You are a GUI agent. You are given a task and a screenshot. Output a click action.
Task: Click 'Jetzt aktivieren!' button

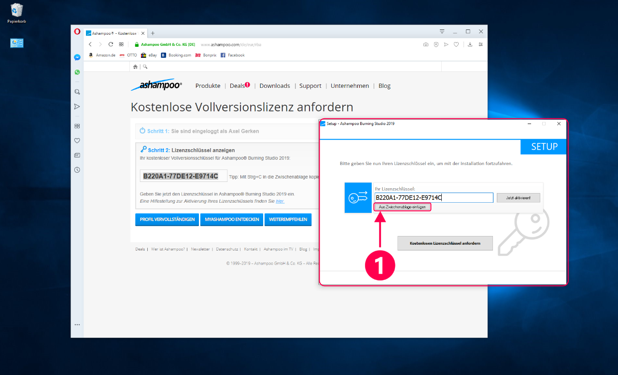[518, 198]
